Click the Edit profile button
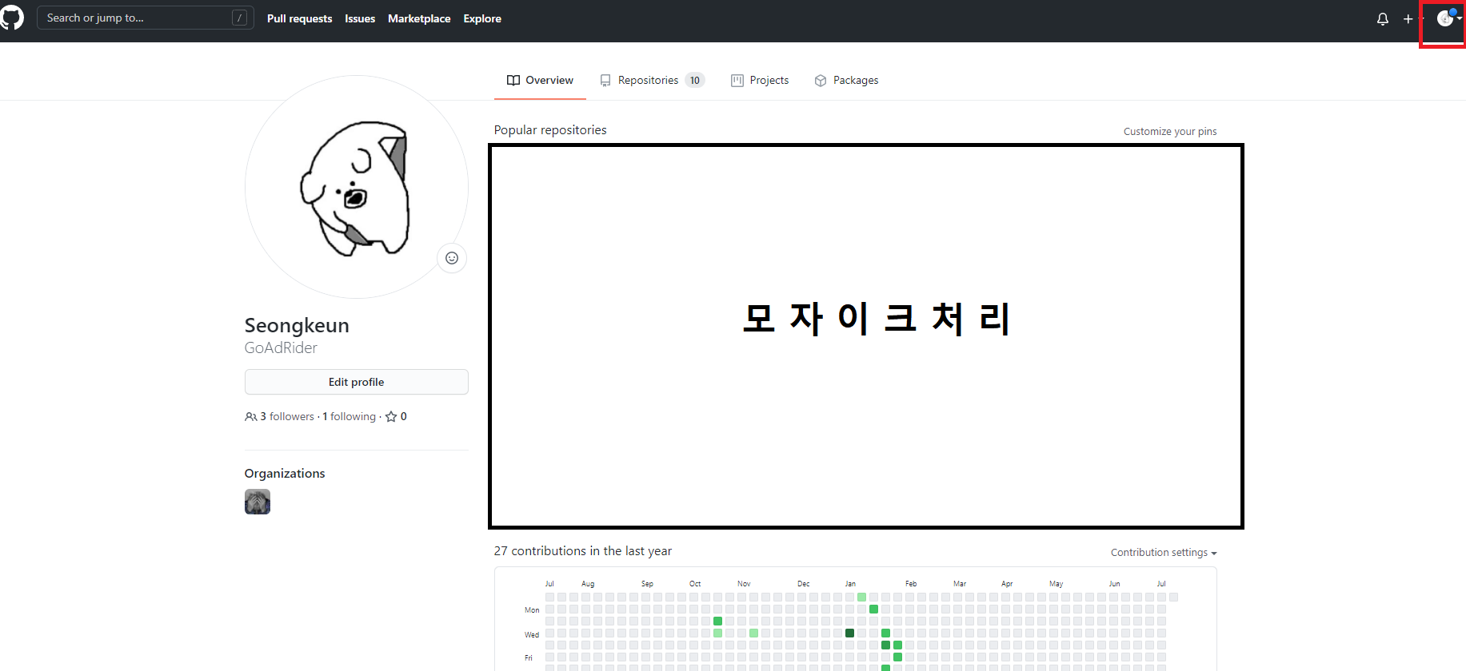 tap(356, 382)
